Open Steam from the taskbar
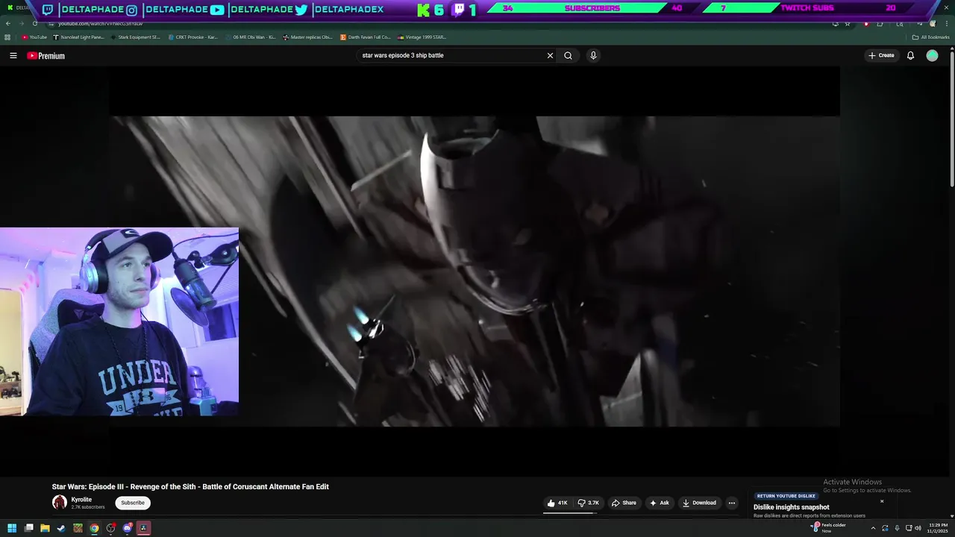Screen dimensions: 955x537 (x=61, y=528)
